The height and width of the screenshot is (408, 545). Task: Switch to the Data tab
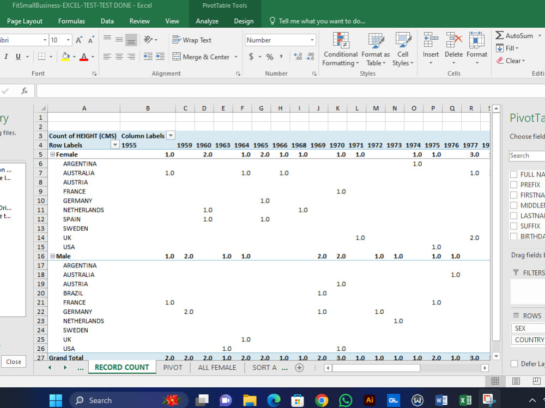pyautogui.click(x=107, y=21)
